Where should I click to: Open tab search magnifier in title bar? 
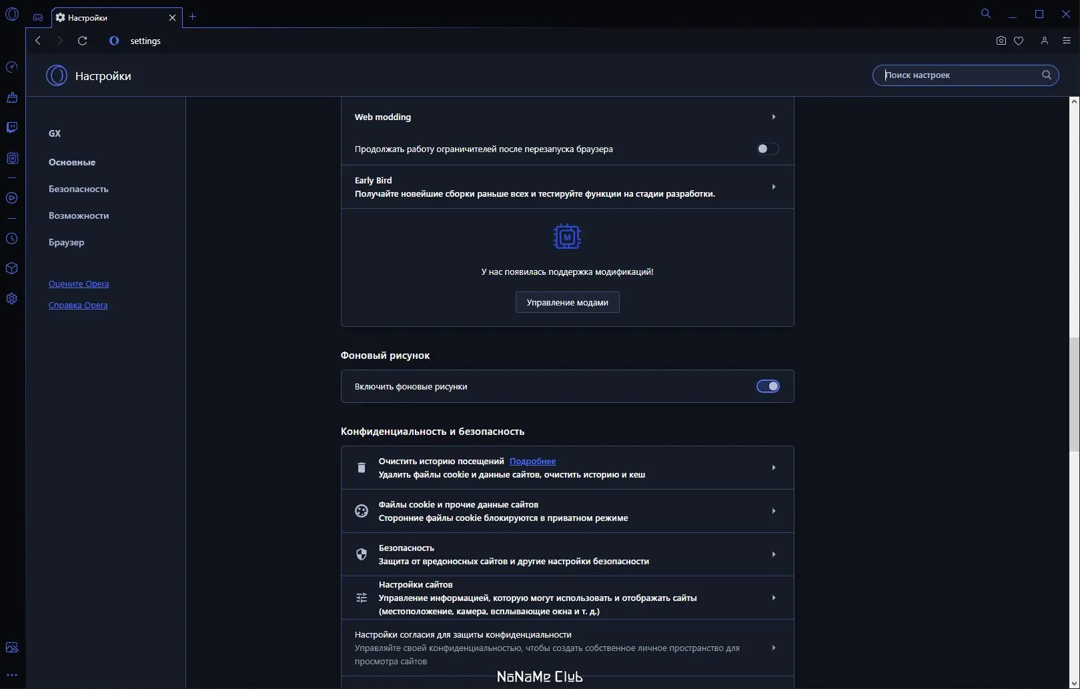pyautogui.click(x=986, y=14)
